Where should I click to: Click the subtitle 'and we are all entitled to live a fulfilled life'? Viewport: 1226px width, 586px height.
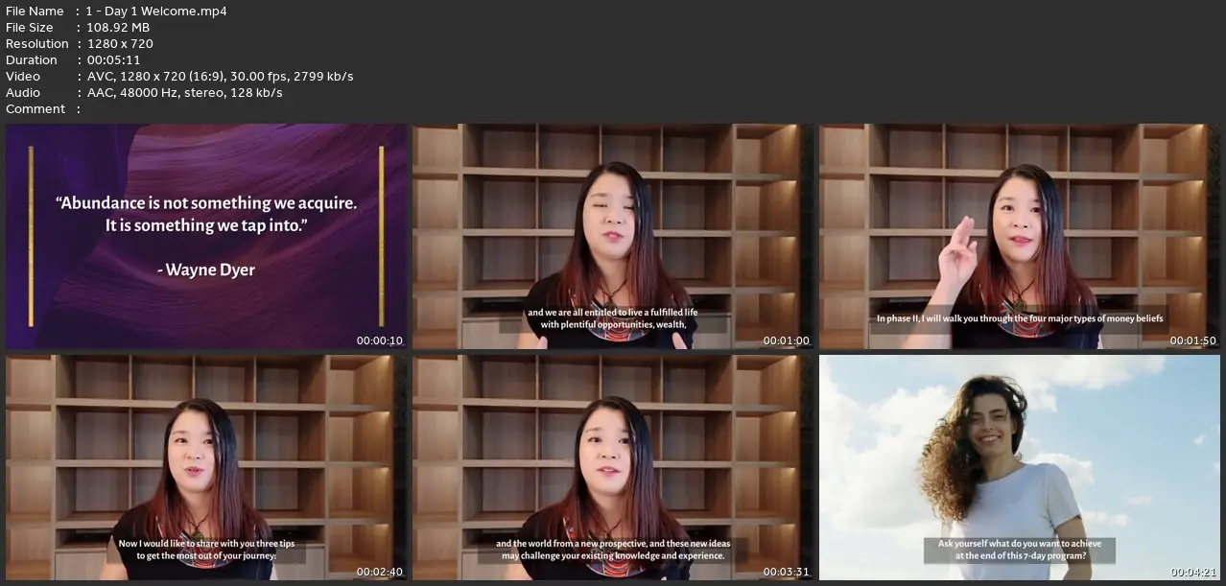pyautogui.click(x=613, y=313)
